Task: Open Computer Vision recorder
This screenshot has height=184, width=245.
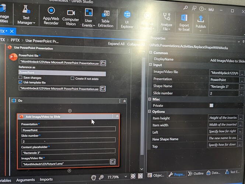Action: [x=71, y=17]
